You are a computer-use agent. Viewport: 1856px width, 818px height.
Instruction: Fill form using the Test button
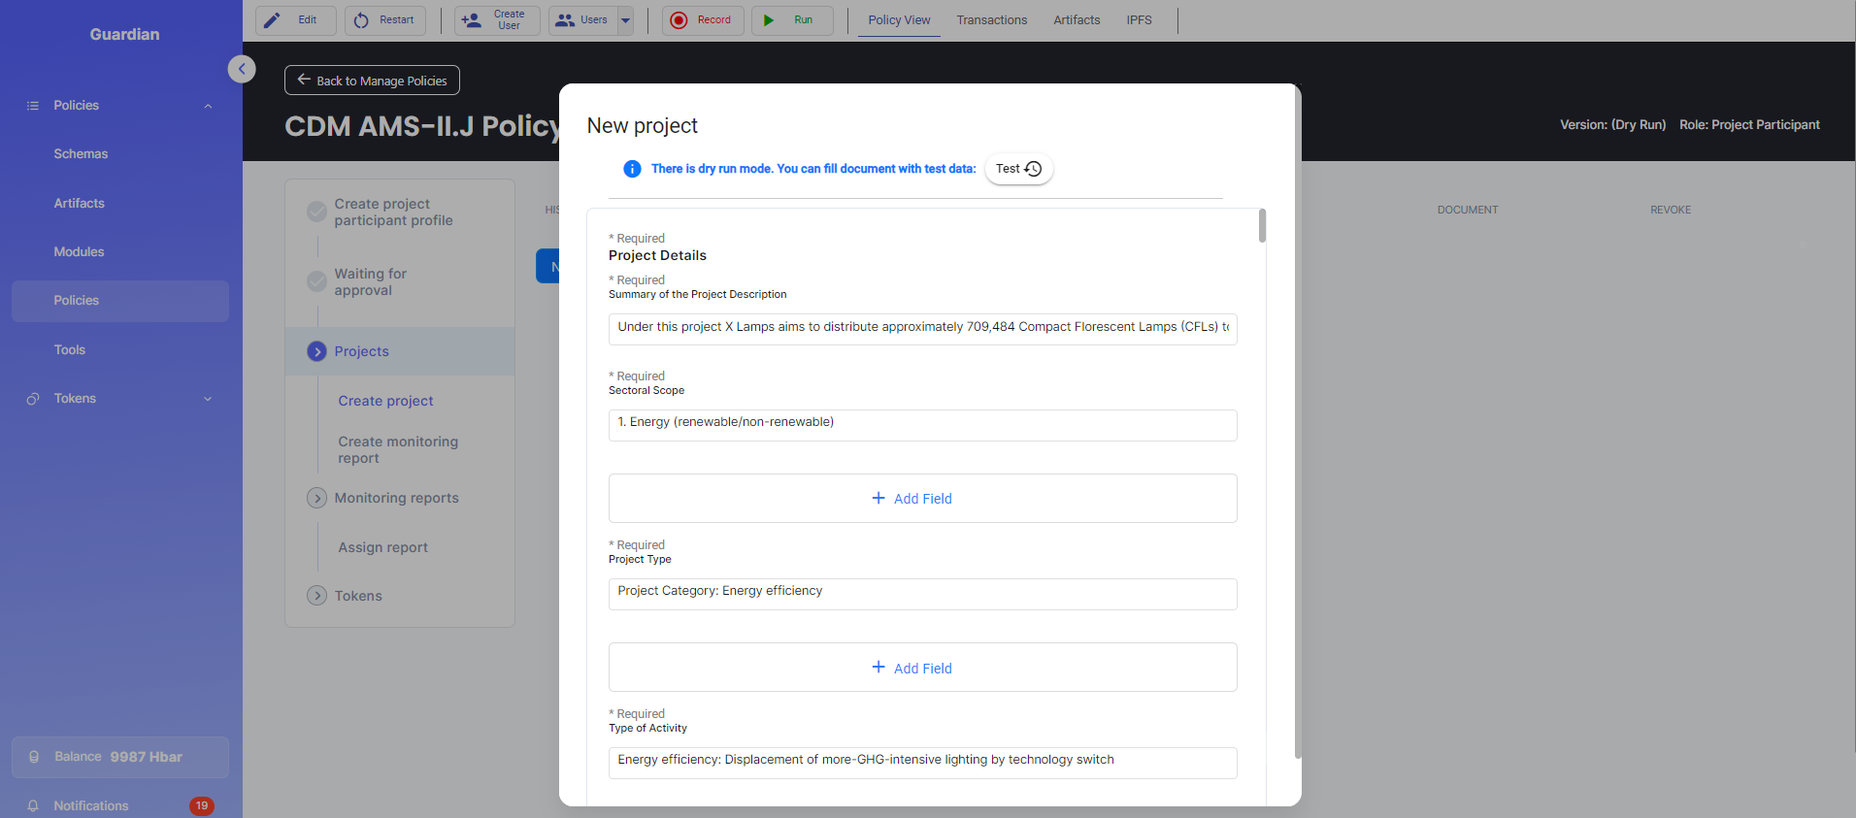point(1018,169)
